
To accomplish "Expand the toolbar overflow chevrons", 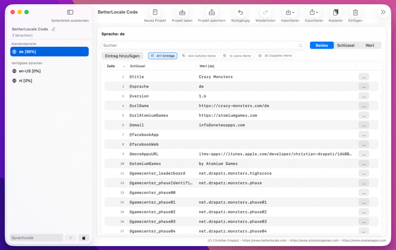I will pyautogui.click(x=383, y=12).
